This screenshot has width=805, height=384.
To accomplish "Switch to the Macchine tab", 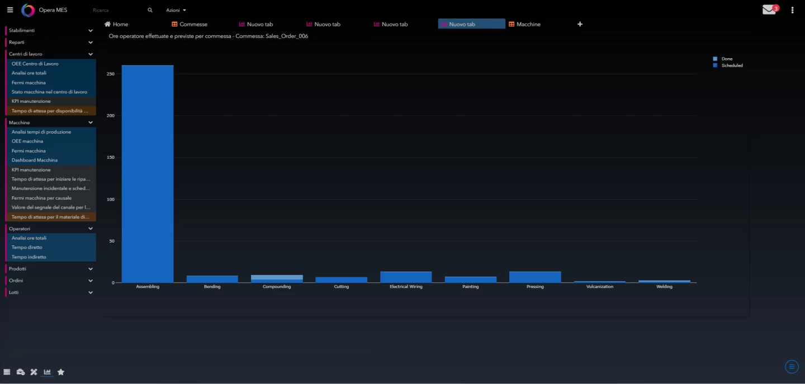I will click(524, 24).
